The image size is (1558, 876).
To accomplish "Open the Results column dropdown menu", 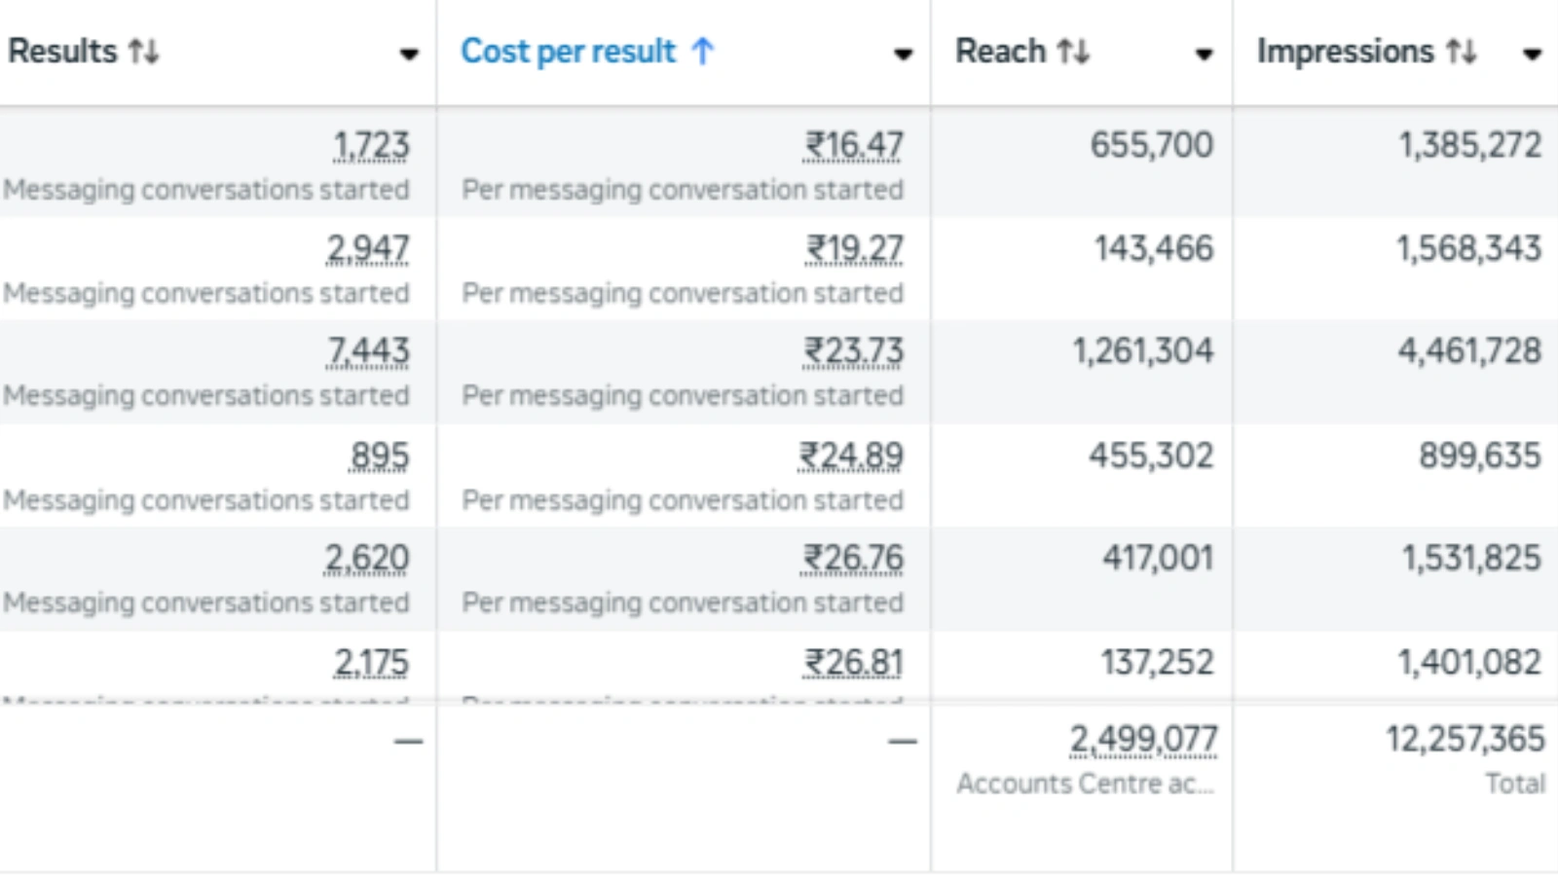I will (x=409, y=55).
